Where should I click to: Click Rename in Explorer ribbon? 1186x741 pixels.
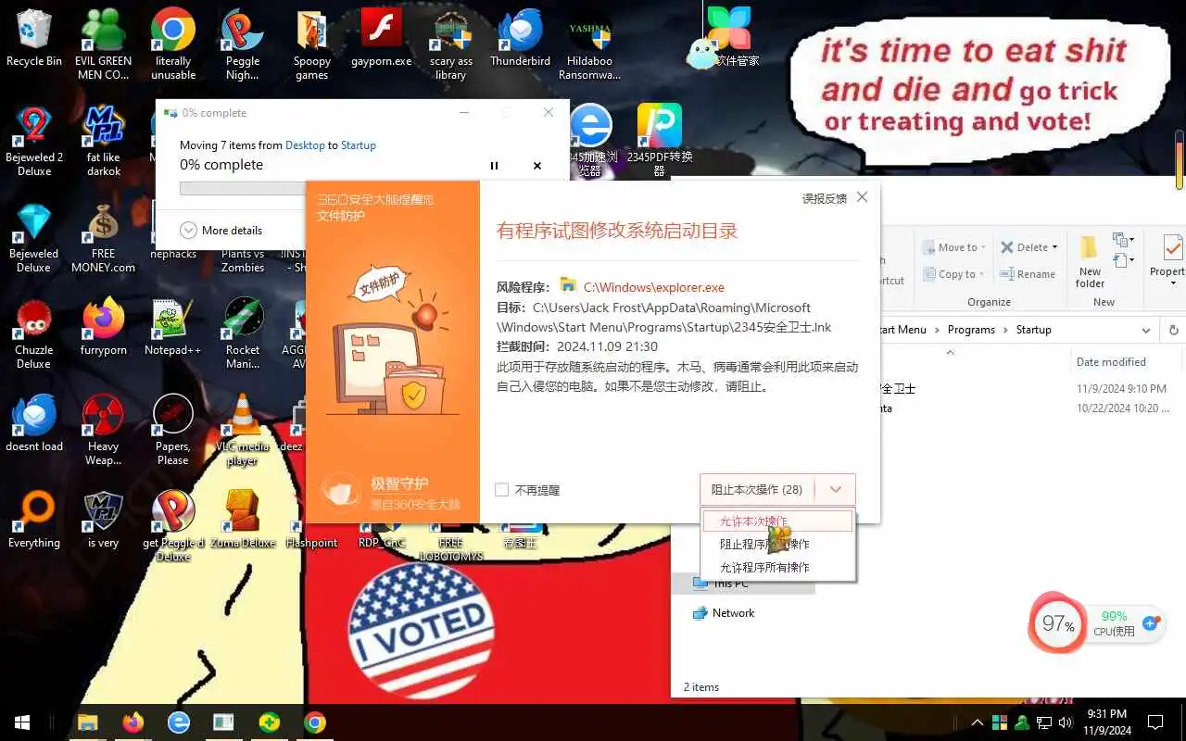pyautogui.click(x=1028, y=274)
